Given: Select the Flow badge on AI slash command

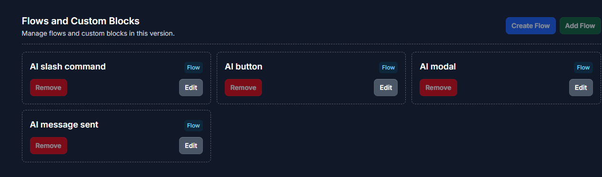Looking at the screenshot, I should tap(193, 68).
